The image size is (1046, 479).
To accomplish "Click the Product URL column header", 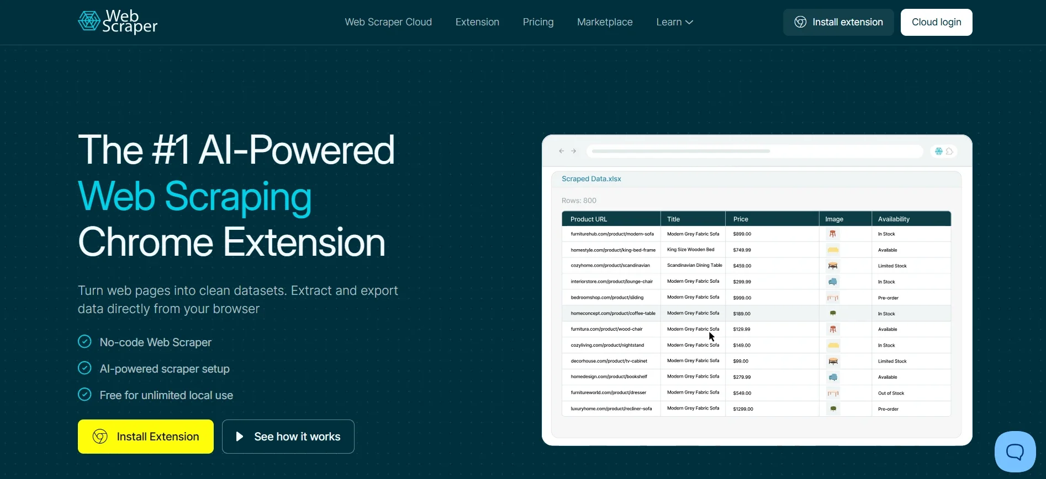I will pos(611,219).
